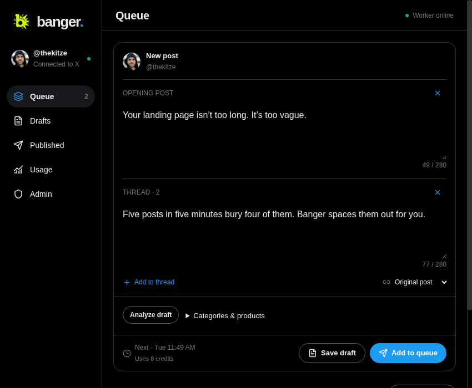Click the Queue count badge 2

click(86, 96)
